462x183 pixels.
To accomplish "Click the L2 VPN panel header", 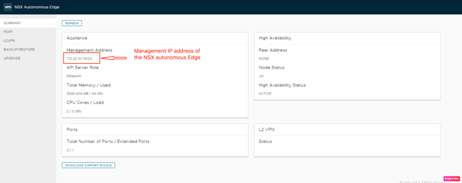I will click(266, 129).
